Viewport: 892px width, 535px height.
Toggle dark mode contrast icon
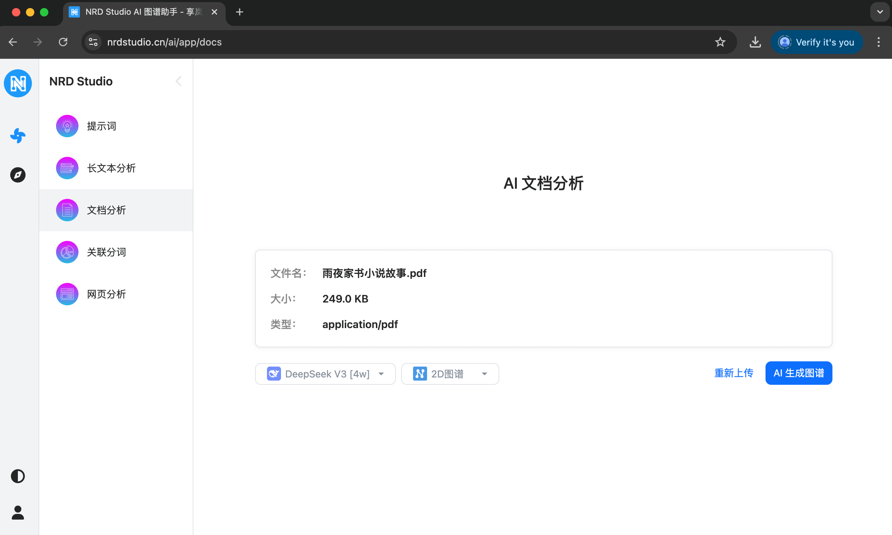point(18,476)
